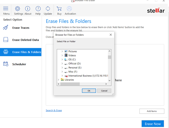Click the Videos folder icon
Screen dimensions: 169x128
click(66, 55)
